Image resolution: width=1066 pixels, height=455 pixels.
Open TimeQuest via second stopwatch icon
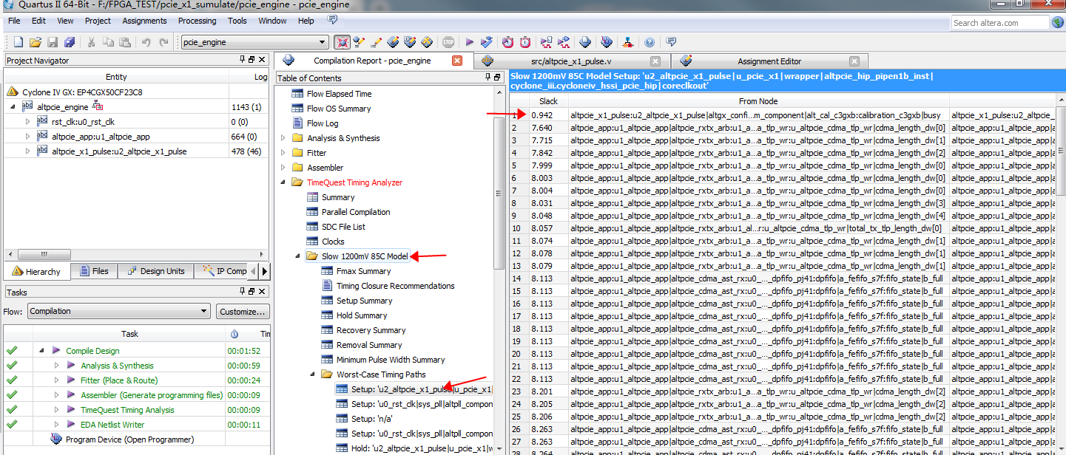tap(525, 42)
